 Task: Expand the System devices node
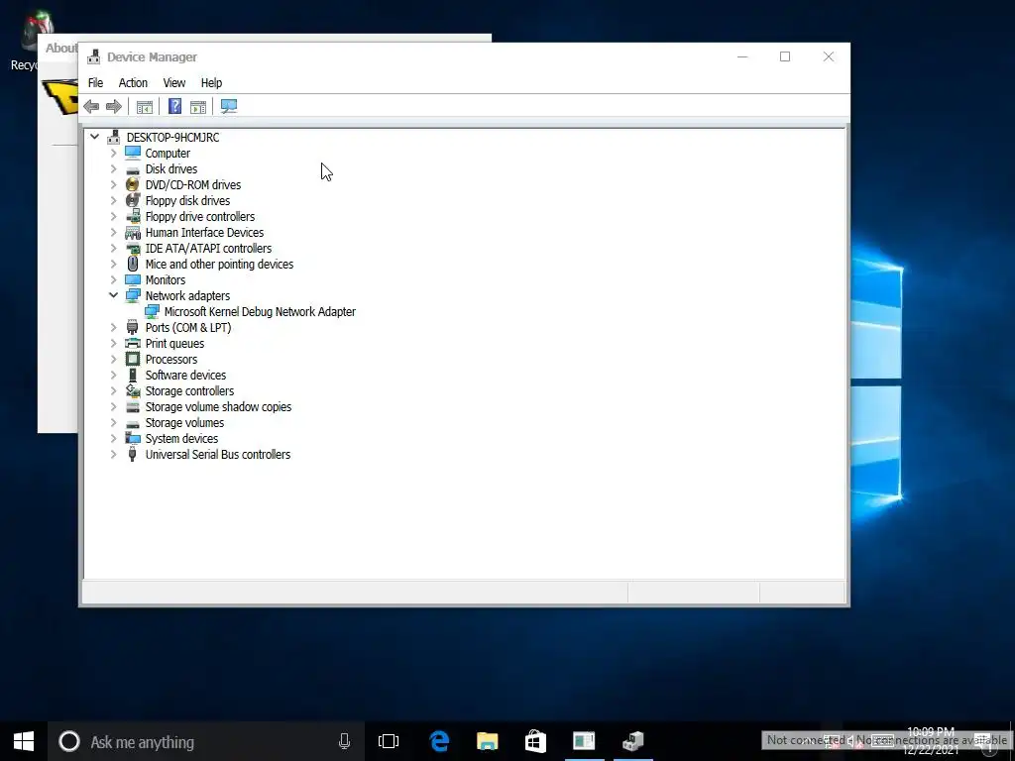pyautogui.click(x=113, y=438)
